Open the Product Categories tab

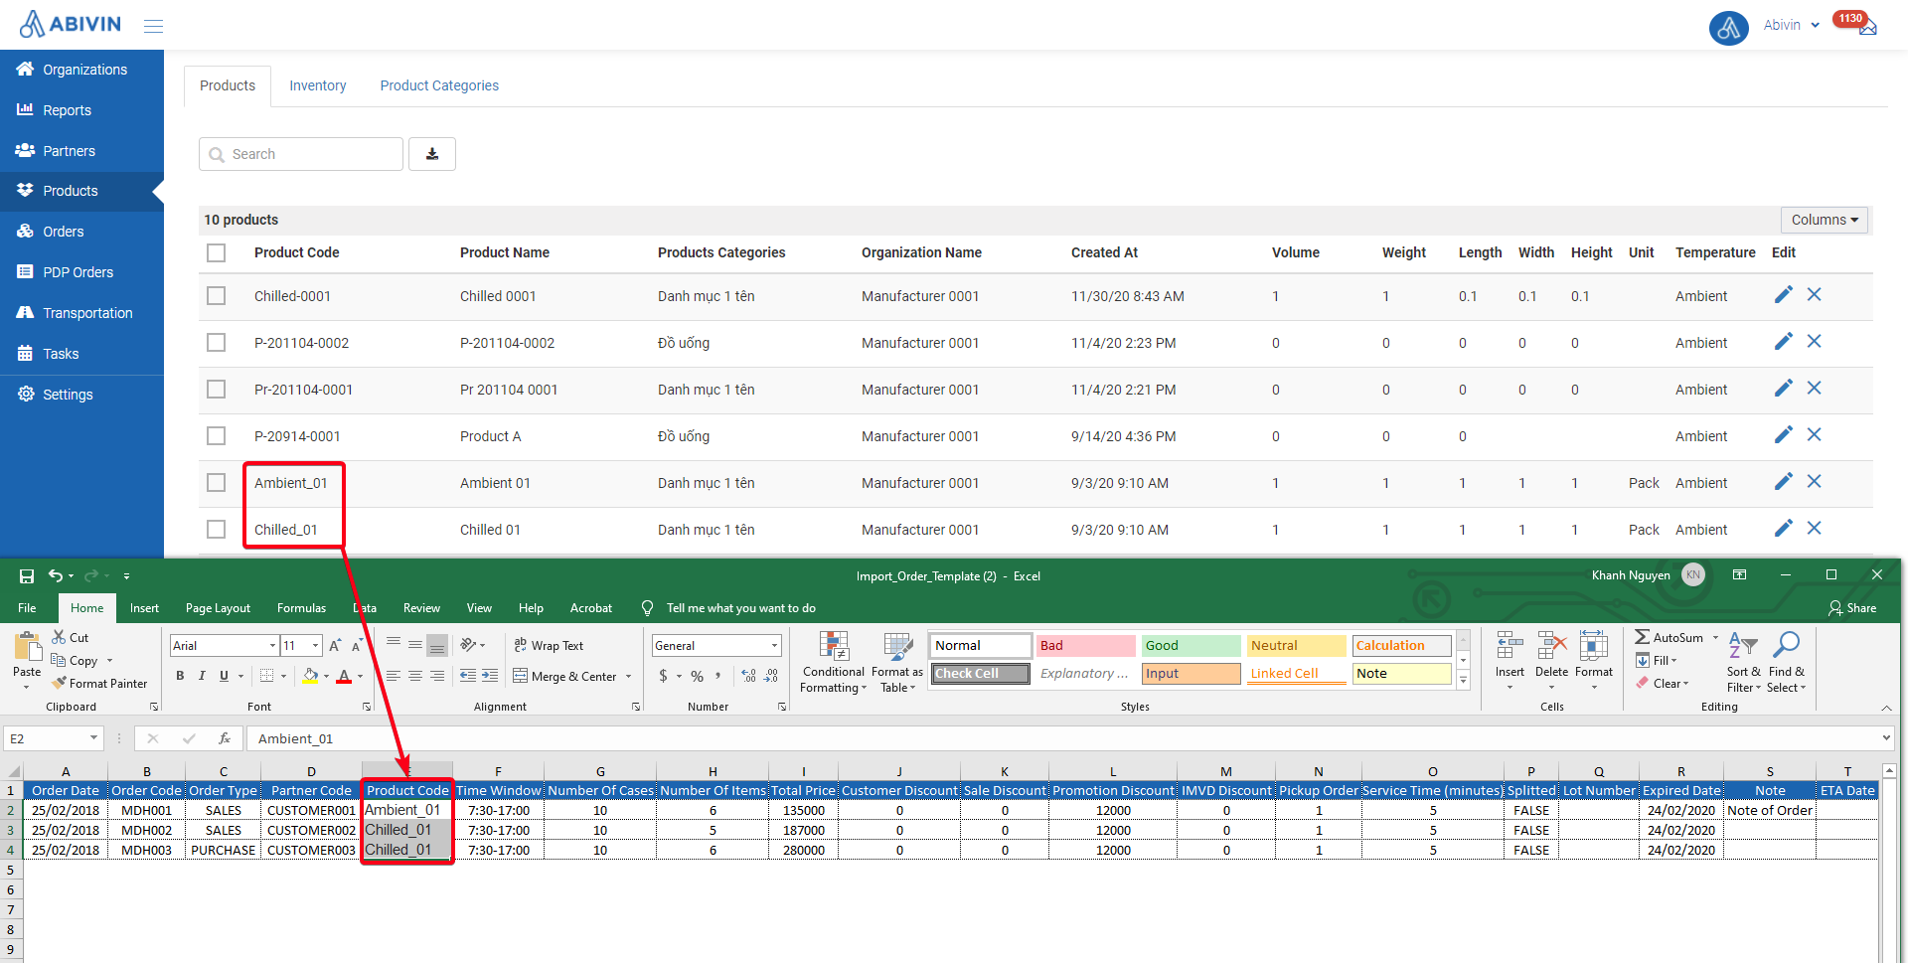point(439,86)
